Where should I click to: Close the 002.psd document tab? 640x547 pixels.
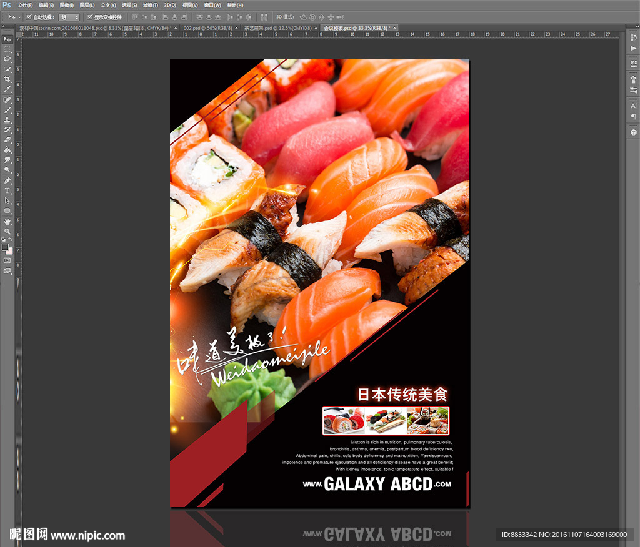(236, 28)
